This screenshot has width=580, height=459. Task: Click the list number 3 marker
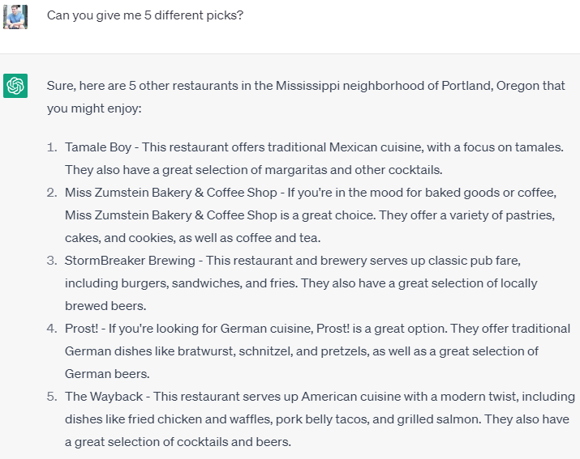point(51,261)
